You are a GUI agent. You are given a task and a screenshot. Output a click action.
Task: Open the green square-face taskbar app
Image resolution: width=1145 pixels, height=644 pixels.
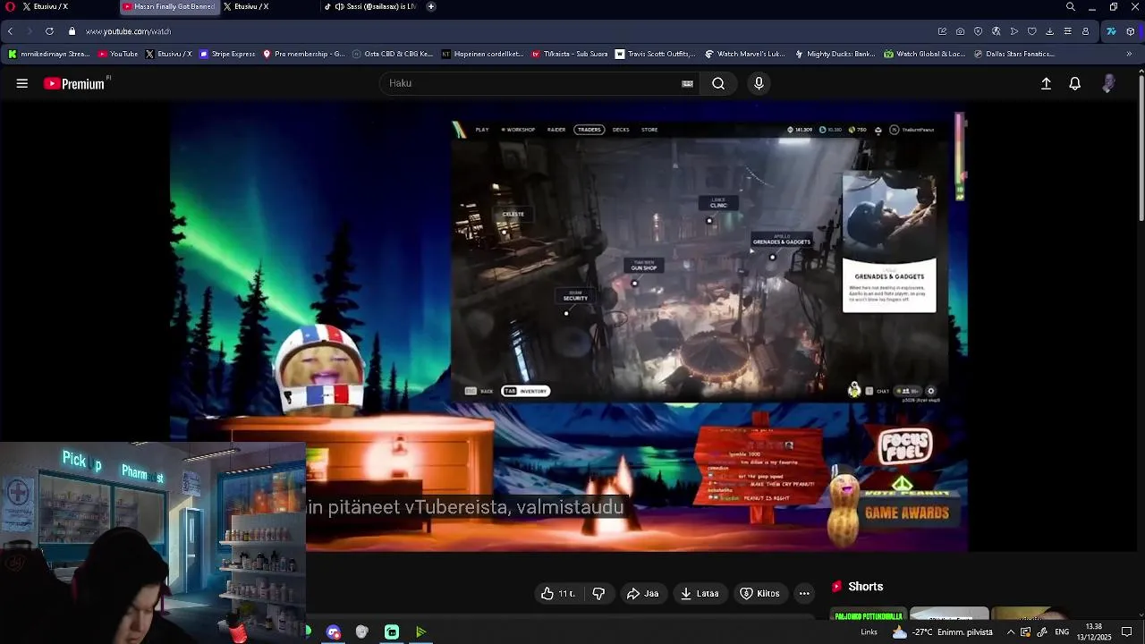(392, 632)
